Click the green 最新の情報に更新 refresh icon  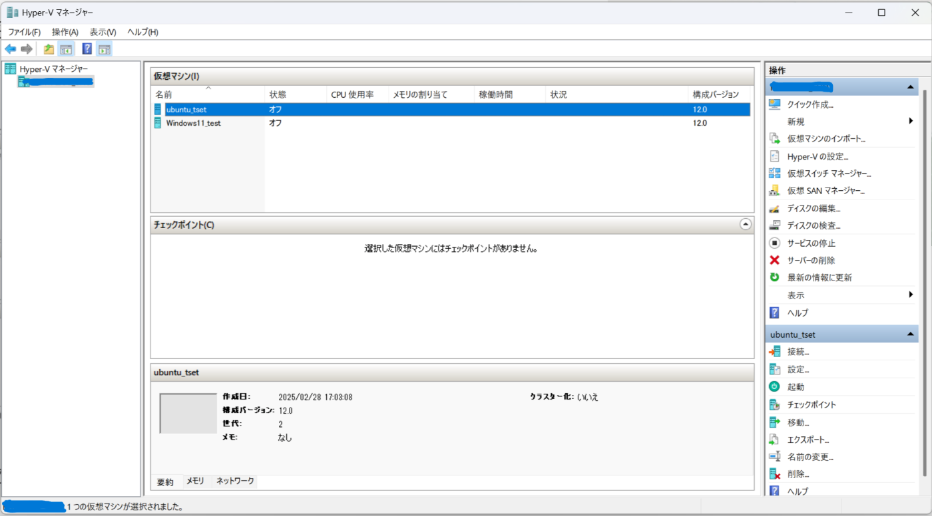pos(774,277)
